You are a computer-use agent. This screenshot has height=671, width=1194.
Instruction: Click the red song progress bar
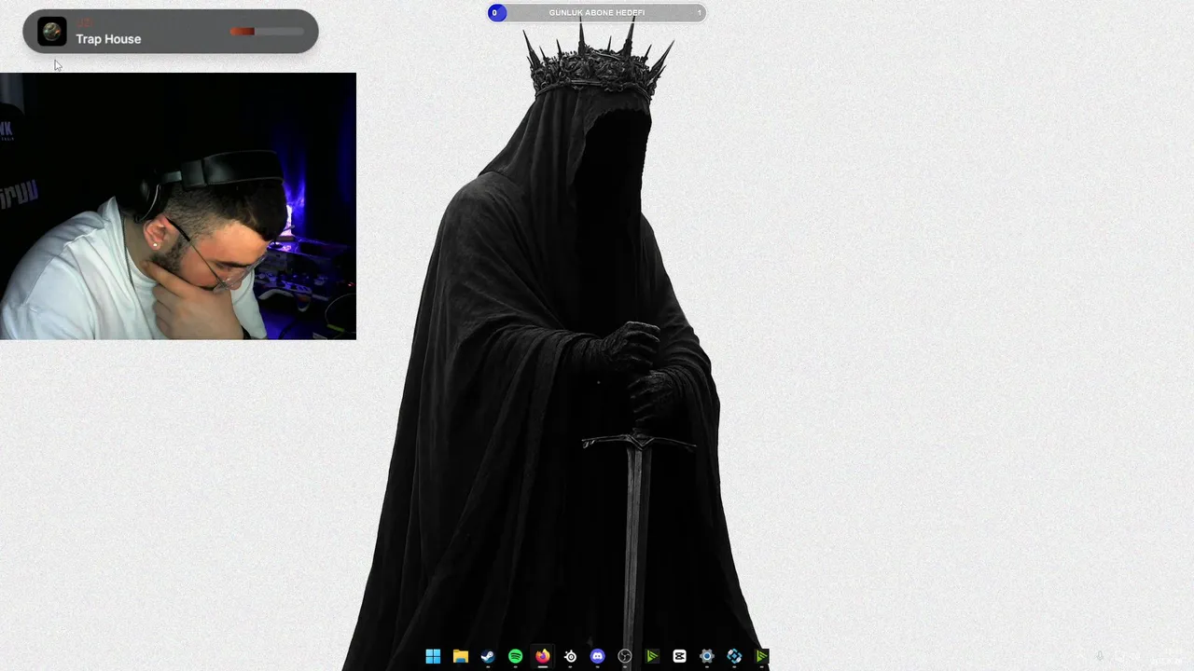click(x=267, y=32)
